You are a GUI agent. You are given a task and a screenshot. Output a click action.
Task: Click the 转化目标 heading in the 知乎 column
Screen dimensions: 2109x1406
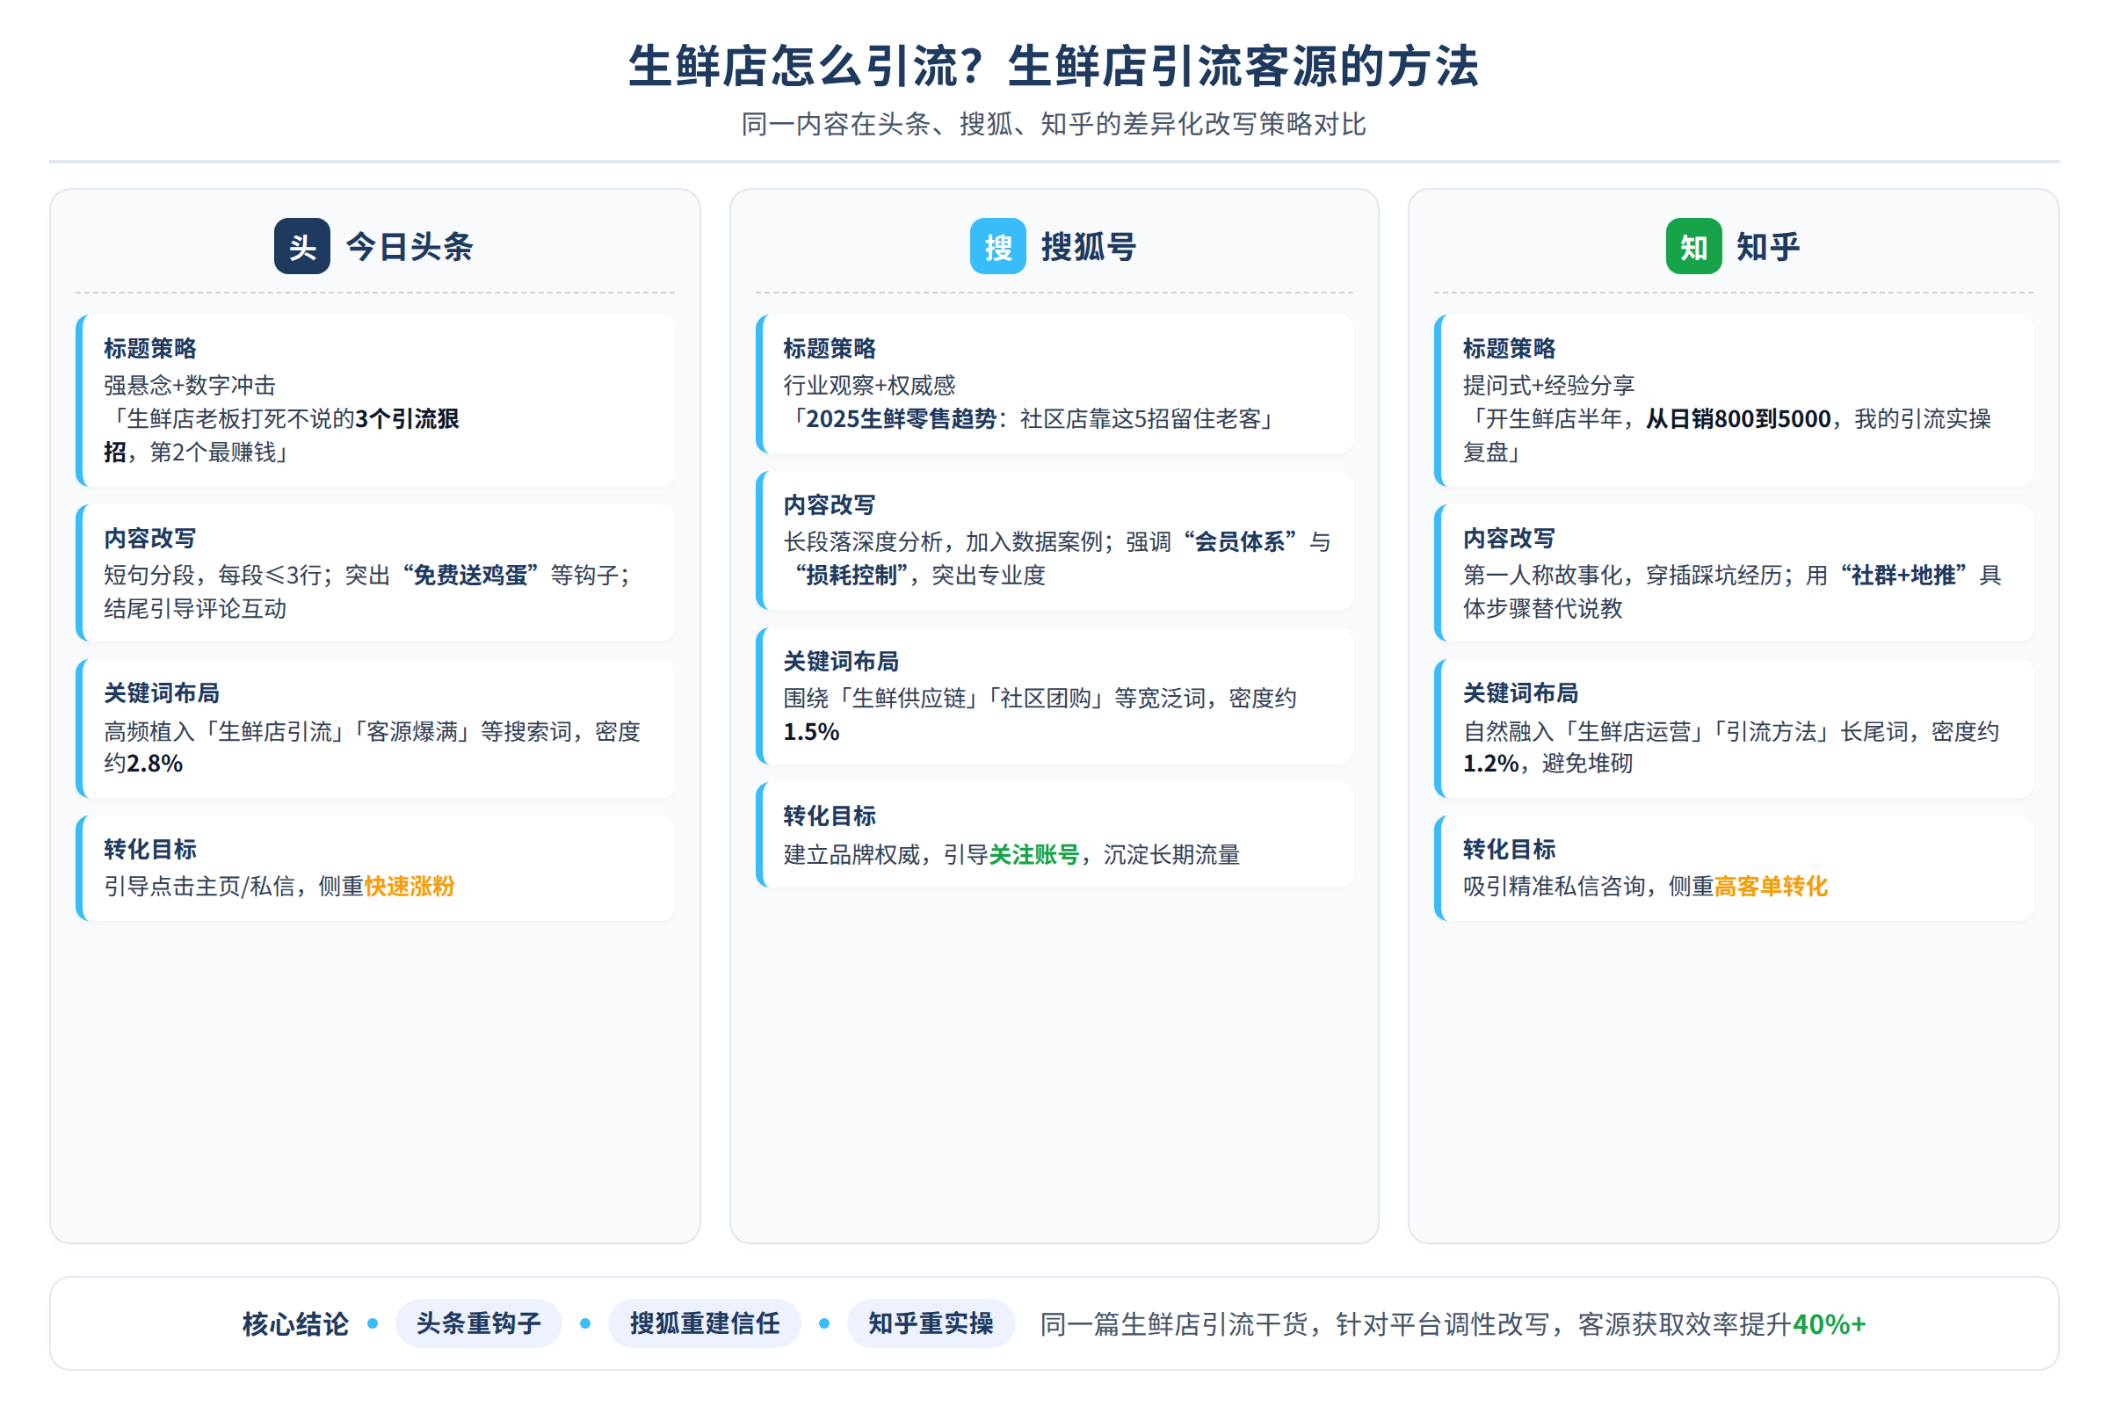coord(1509,849)
